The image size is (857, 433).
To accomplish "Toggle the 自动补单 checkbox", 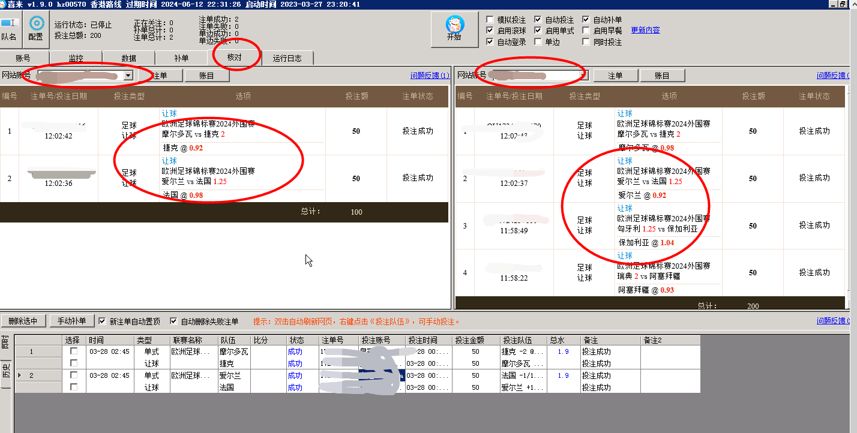I will (x=586, y=20).
